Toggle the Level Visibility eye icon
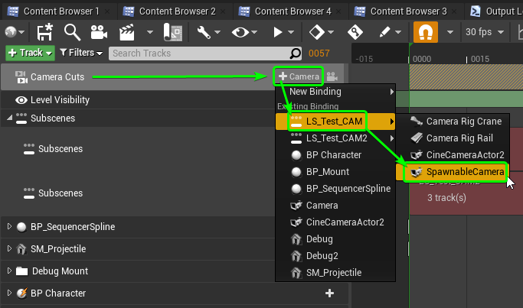This screenshot has width=523, height=308. click(21, 100)
